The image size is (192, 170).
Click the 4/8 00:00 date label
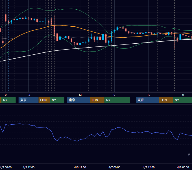[183, 167]
